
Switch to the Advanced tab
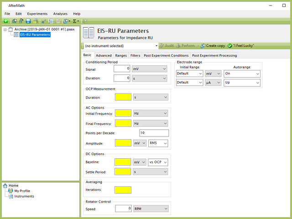click(x=104, y=56)
